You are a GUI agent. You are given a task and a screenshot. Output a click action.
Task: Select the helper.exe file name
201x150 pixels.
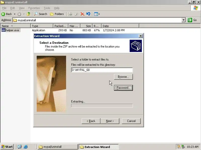12,30
